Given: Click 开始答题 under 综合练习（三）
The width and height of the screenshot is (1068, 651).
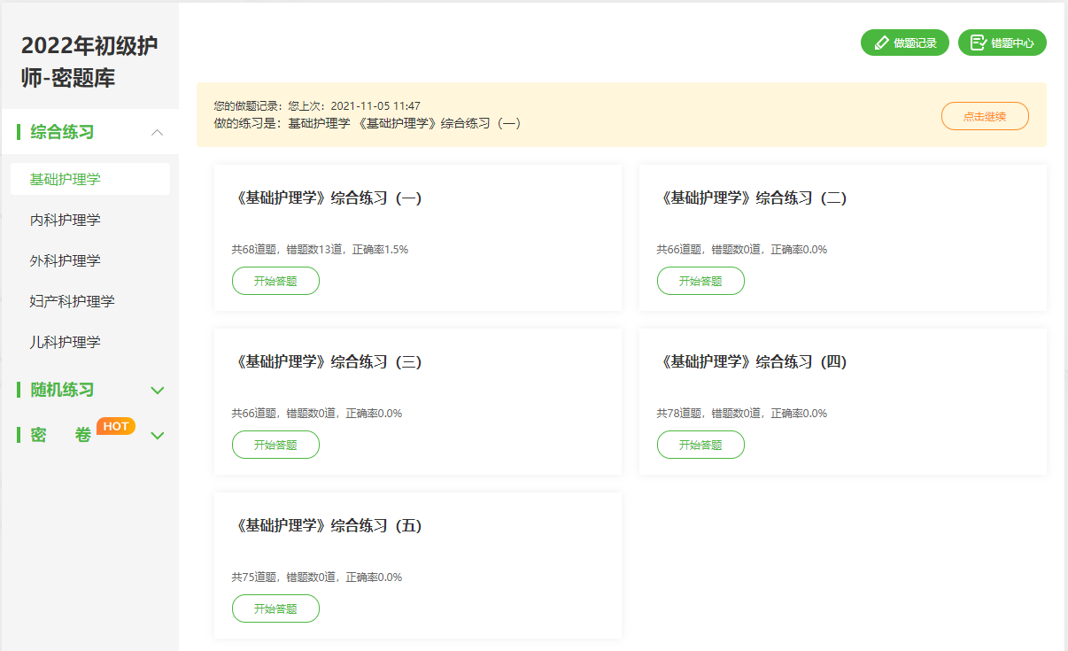Looking at the screenshot, I should pyautogui.click(x=275, y=445).
